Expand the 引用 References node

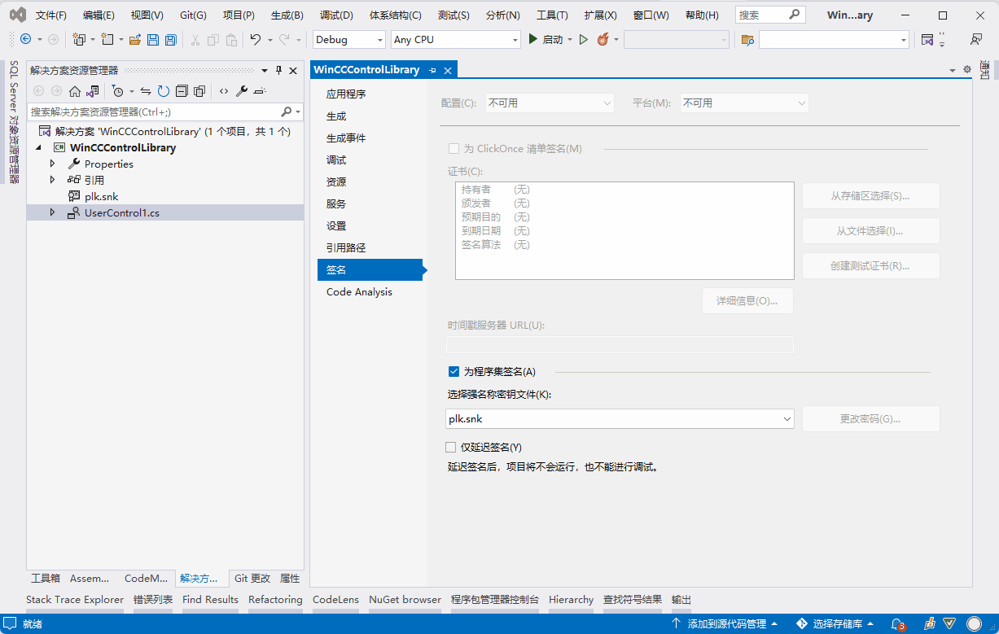pos(53,179)
